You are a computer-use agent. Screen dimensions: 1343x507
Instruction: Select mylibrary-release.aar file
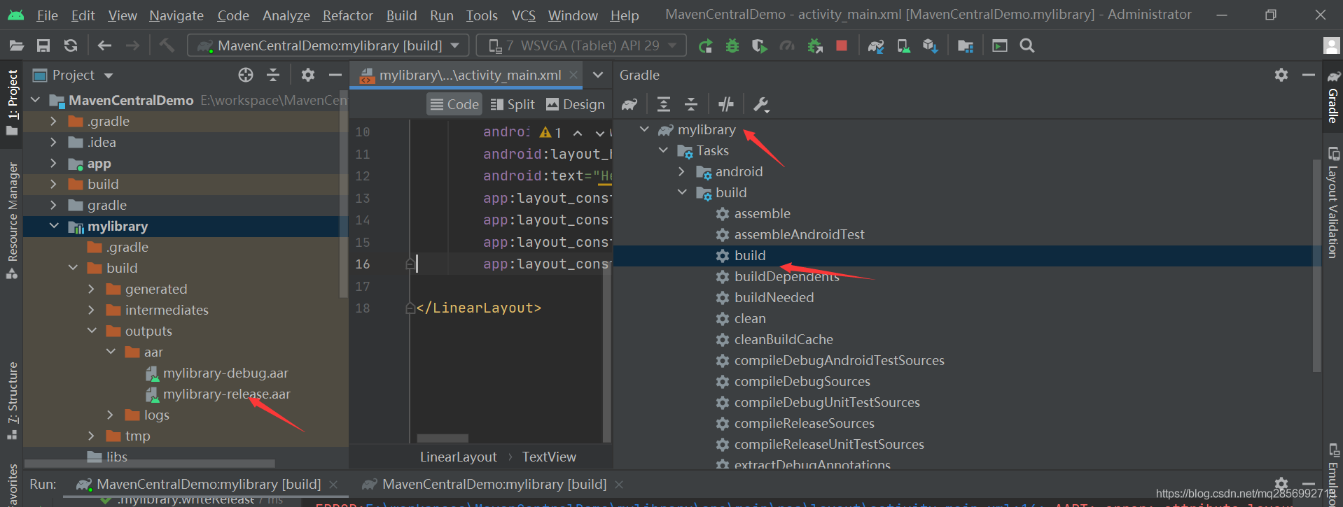[226, 394]
